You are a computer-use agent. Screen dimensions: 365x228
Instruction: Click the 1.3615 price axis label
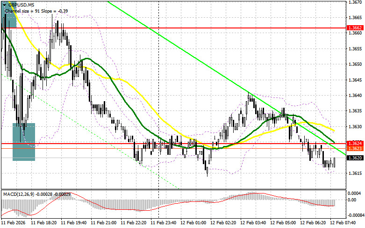point(355,173)
